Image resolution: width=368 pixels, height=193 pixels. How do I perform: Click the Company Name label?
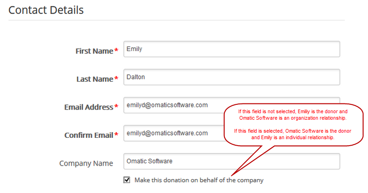click(86, 163)
